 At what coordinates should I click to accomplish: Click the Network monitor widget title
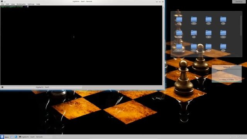point(227,67)
